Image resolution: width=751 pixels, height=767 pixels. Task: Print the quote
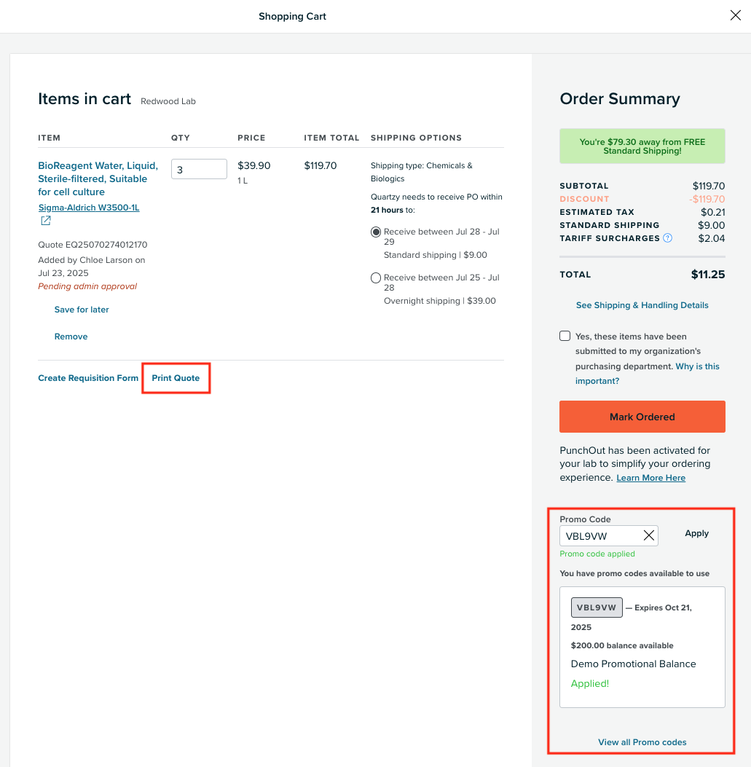(176, 378)
